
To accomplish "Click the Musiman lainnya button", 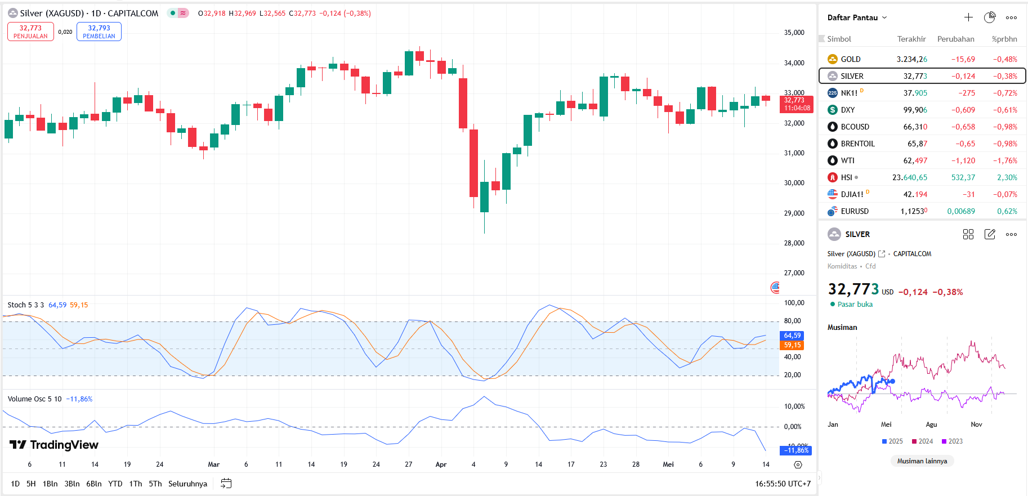I will pos(922,461).
